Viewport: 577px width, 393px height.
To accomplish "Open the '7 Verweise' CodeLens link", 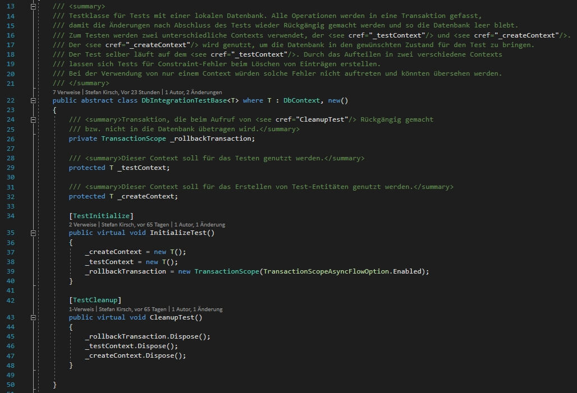I will (66, 93).
